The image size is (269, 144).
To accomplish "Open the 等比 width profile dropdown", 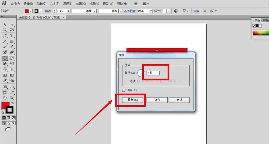I will pos(95,11).
